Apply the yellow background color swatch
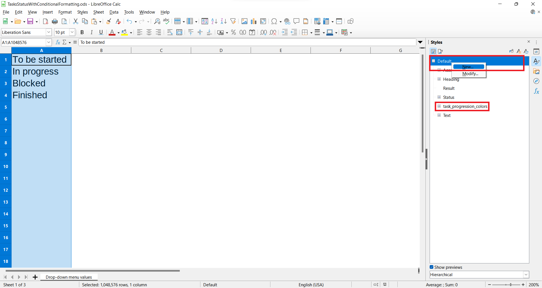 point(124,32)
